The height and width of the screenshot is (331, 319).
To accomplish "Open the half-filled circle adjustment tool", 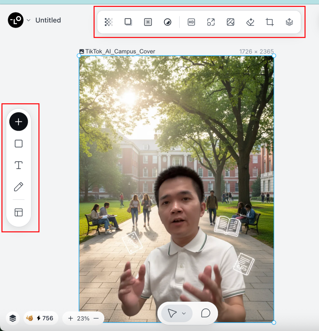I will [x=167, y=22].
